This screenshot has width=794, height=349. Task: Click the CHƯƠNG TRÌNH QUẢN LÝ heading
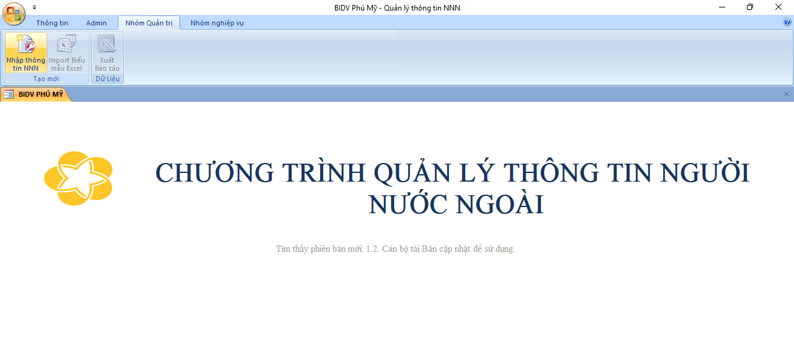[x=453, y=188]
